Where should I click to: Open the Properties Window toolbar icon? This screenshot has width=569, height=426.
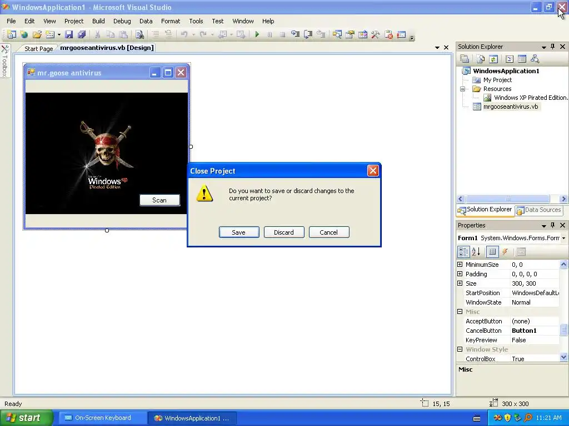[x=350, y=34]
